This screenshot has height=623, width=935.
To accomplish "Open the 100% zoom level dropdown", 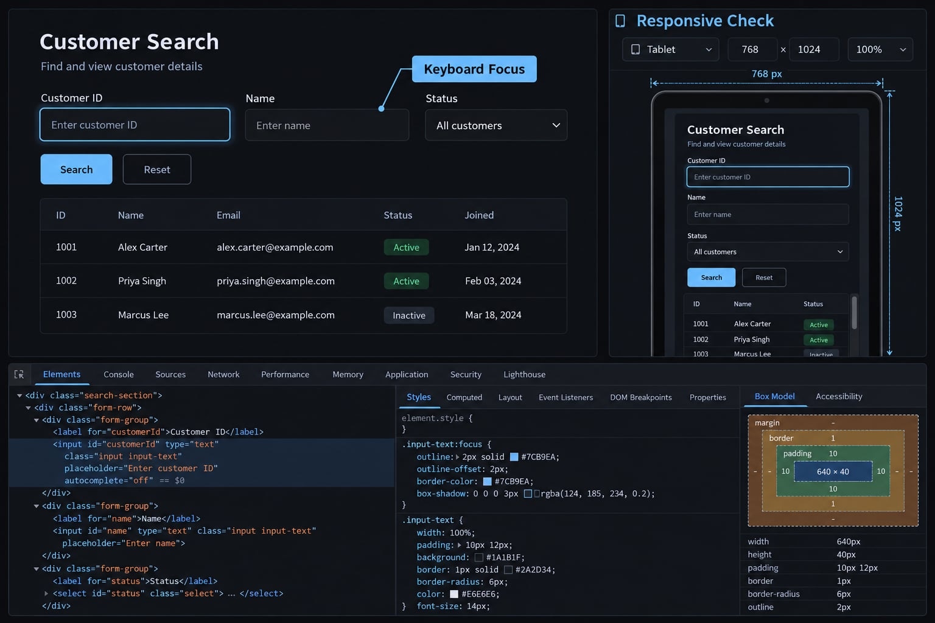I will pos(880,49).
